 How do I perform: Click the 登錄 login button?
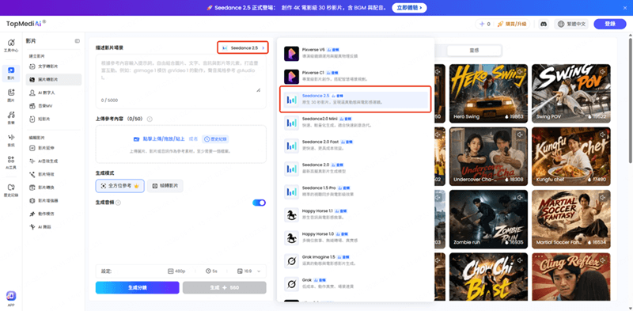(x=609, y=25)
